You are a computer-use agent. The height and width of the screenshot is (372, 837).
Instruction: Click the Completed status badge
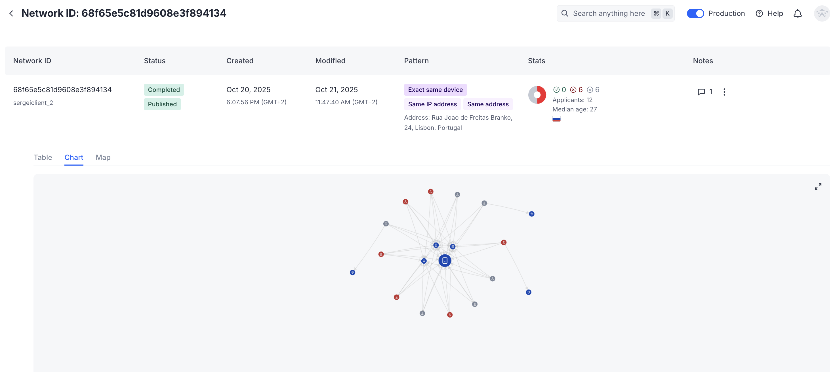(x=164, y=90)
